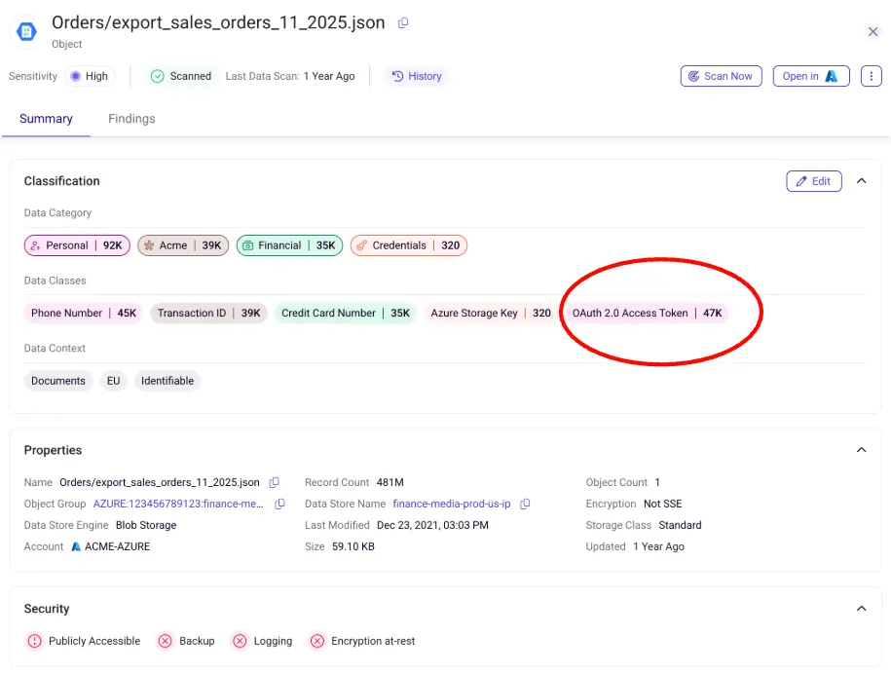891x674 pixels.
Task: Select the Financial 35K category tag
Action: pos(290,245)
